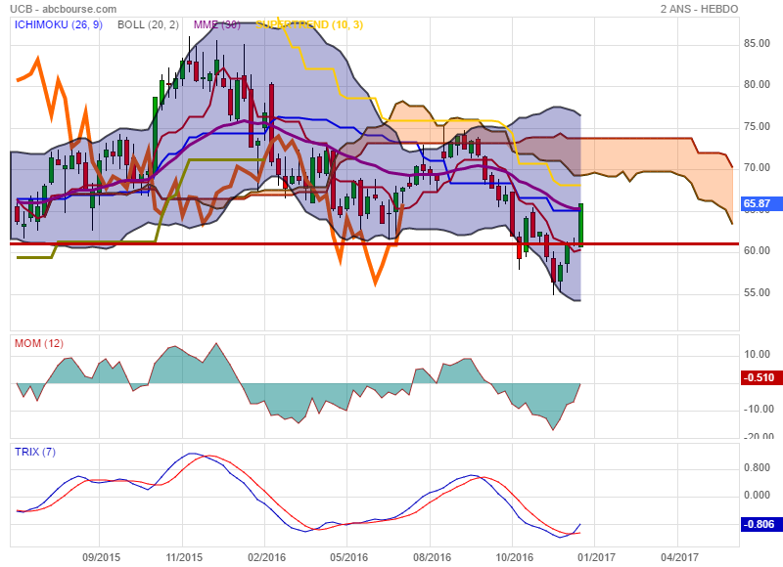Click the MME (30) indicator label
The image size is (783, 567).
(x=216, y=24)
